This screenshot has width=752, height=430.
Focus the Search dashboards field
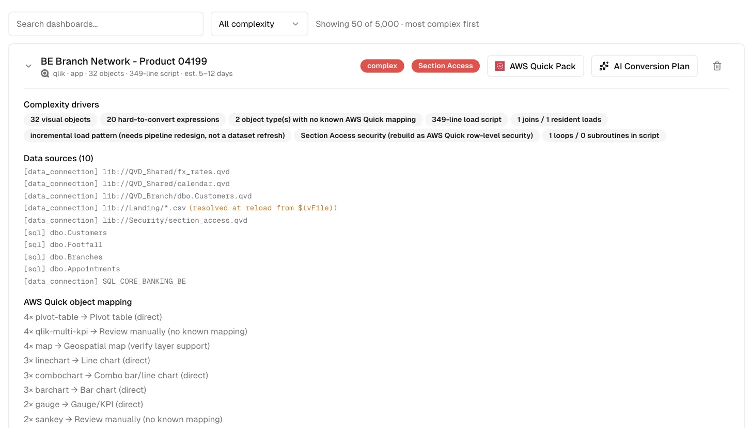[x=106, y=24]
